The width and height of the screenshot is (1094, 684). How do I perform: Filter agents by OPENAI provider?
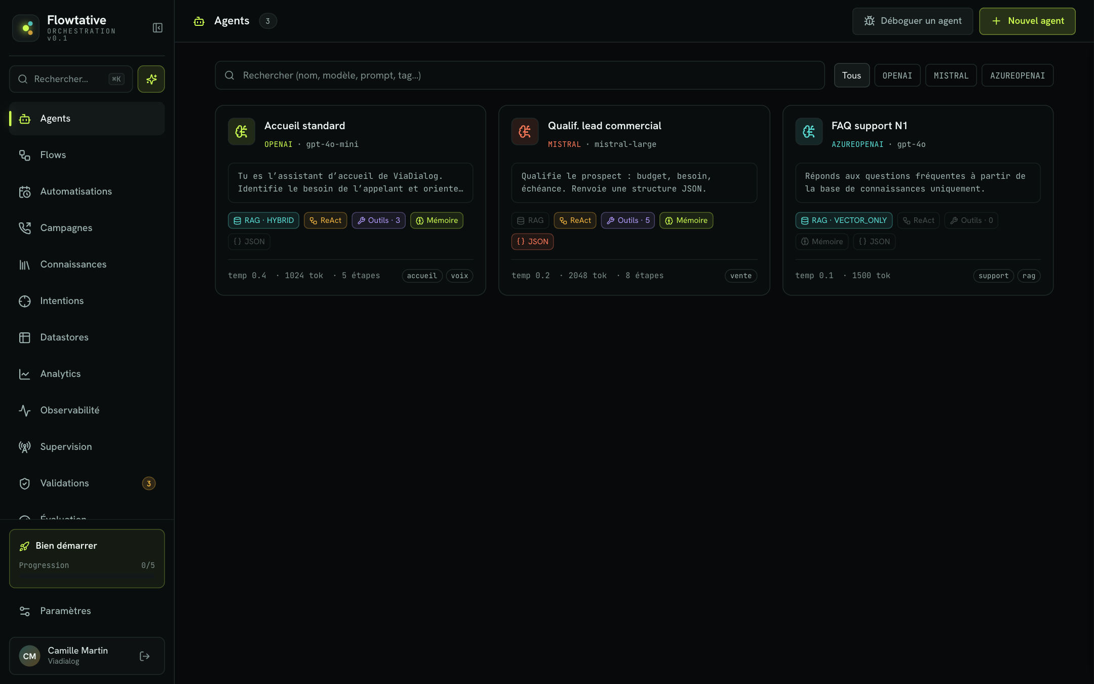pyautogui.click(x=897, y=75)
